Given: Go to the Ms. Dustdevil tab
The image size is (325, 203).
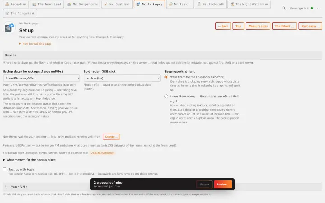Looking at the screenshot, I should [117, 4].
